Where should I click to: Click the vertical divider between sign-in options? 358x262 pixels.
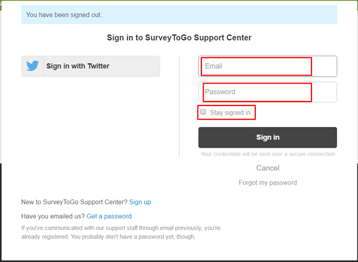(179, 107)
